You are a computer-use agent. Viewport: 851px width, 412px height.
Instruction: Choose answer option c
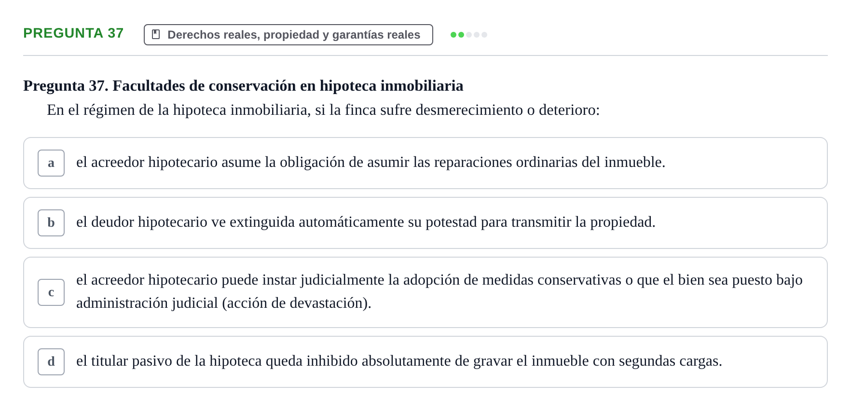[x=425, y=292]
